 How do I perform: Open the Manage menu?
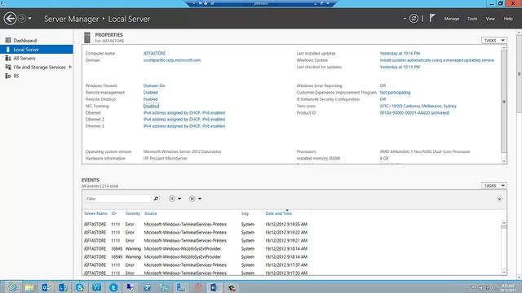[x=451, y=19]
